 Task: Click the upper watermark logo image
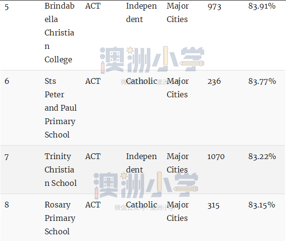tap(152, 60)
